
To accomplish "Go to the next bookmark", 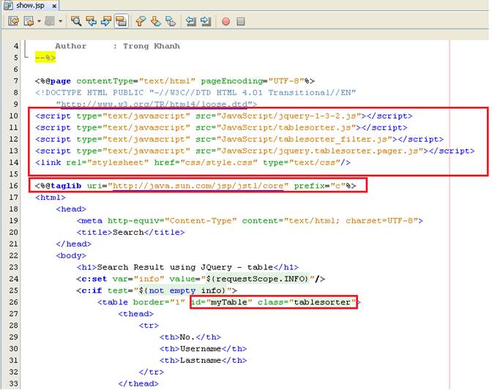I will pos(156,21).
